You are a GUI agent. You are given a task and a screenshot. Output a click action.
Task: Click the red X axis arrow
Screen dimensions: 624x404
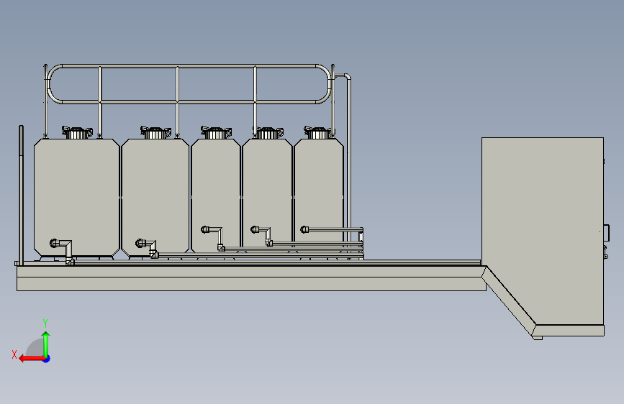point(31,359)
